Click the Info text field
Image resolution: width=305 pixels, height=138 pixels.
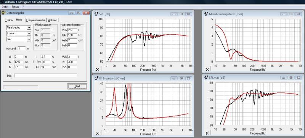(45, 76)
